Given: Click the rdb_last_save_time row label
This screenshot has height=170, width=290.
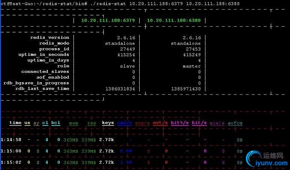Looking at the screenshot, I should click(x=42, y=89).
